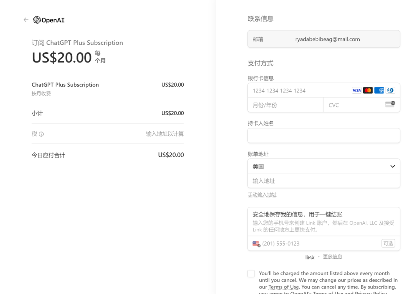This screenshot has height=302, width=415.
Task: Click the tax info icon
Action: (41, 134)
